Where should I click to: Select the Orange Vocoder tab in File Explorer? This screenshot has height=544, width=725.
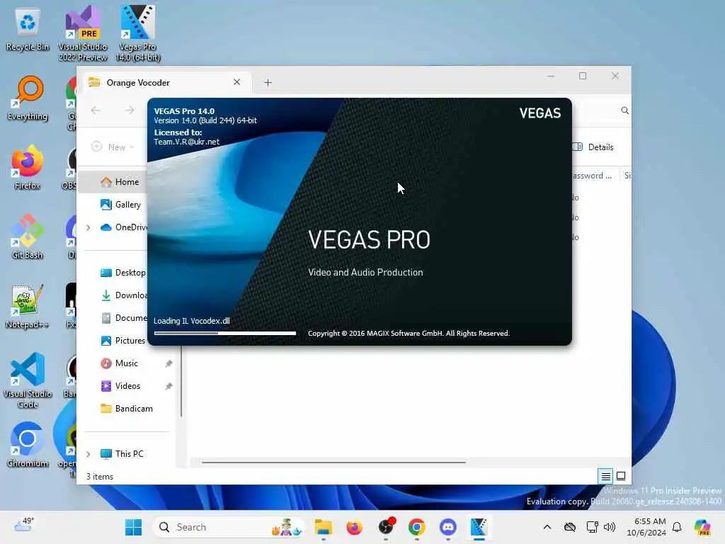pyautogui.click(x=166, y=82)
